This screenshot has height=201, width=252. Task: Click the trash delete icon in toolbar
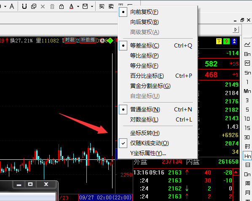pyautogui.click(x=52, y=7)
